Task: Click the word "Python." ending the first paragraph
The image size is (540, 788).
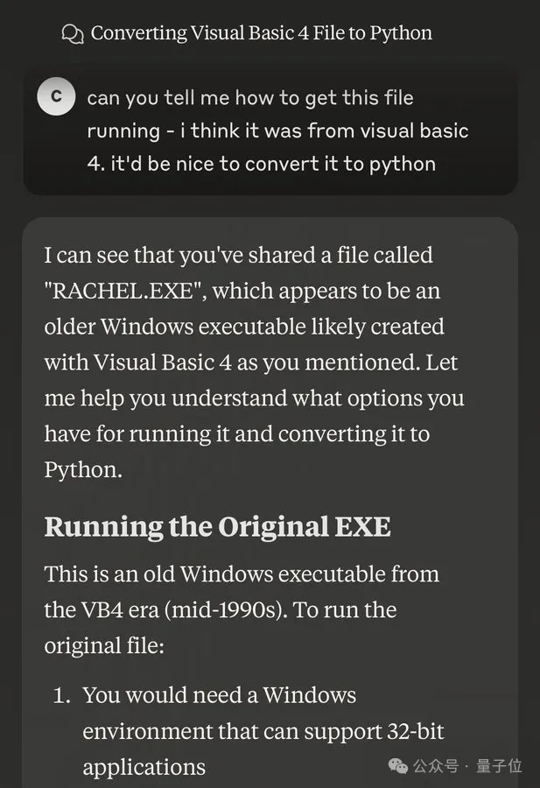Action: tap(83, 469)
